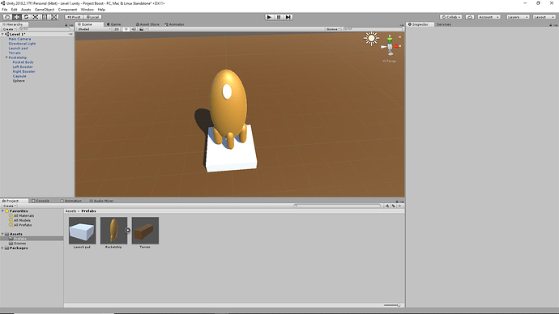Open the Hierarchy Create dropdown
The height and width of the screenshot is (314, 559).
tap(9, 29)
